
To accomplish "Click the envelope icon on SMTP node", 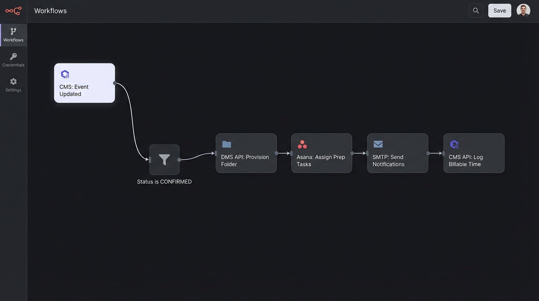I will 378,144.
